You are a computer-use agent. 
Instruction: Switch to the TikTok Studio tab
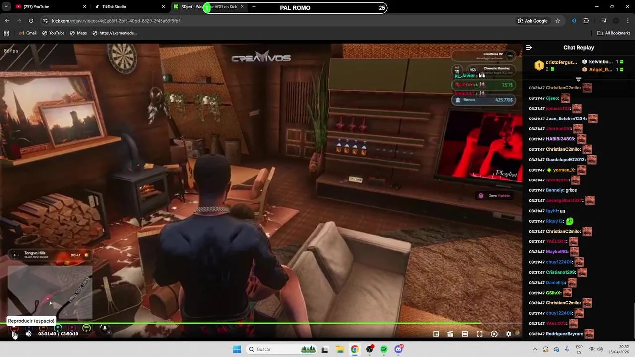pos(128,7)
